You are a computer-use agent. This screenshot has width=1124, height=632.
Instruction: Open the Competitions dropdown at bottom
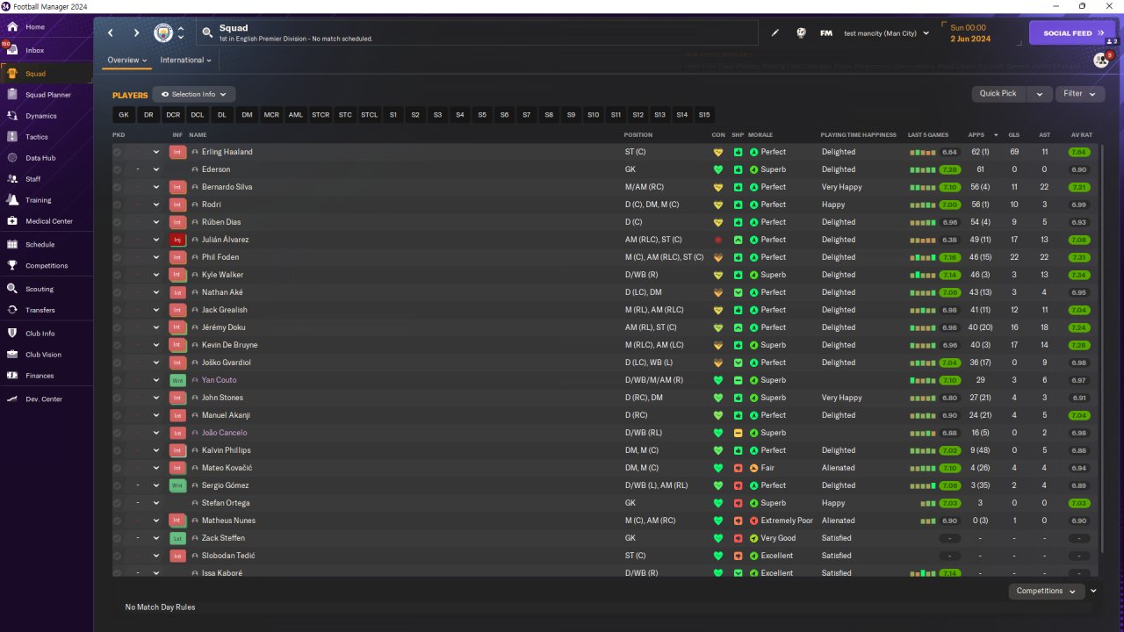pyautogui.click(x=1047, y=591)
